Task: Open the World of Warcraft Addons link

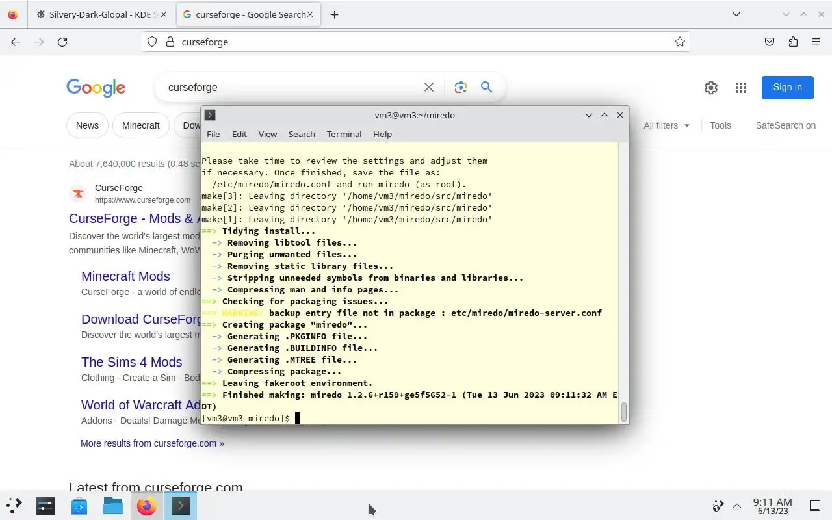Action: point(140,405)
